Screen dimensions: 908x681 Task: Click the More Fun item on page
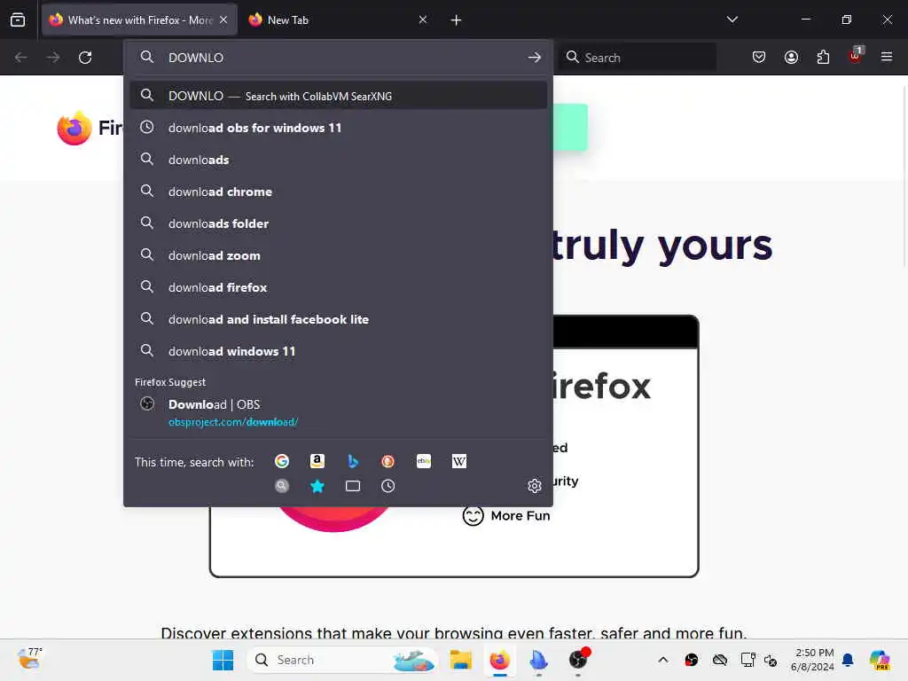[x=506, y=515]
